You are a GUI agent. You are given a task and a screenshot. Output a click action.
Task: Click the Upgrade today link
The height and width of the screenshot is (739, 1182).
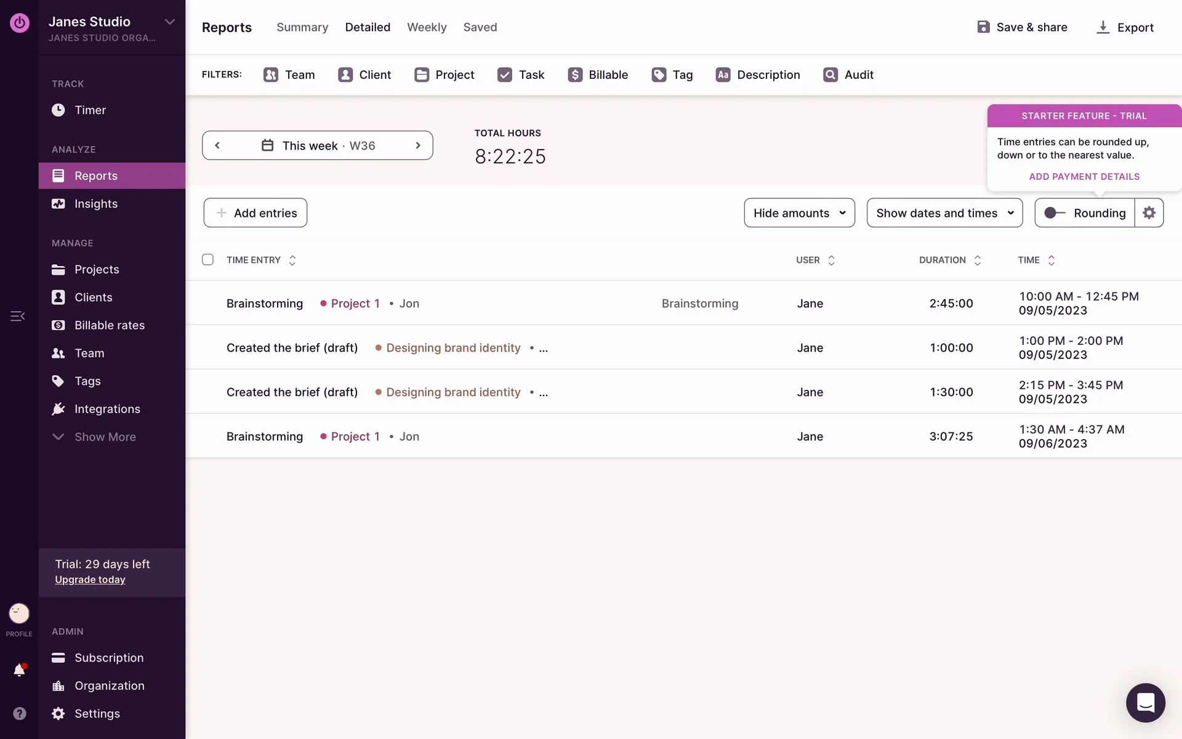click(90, 579)
